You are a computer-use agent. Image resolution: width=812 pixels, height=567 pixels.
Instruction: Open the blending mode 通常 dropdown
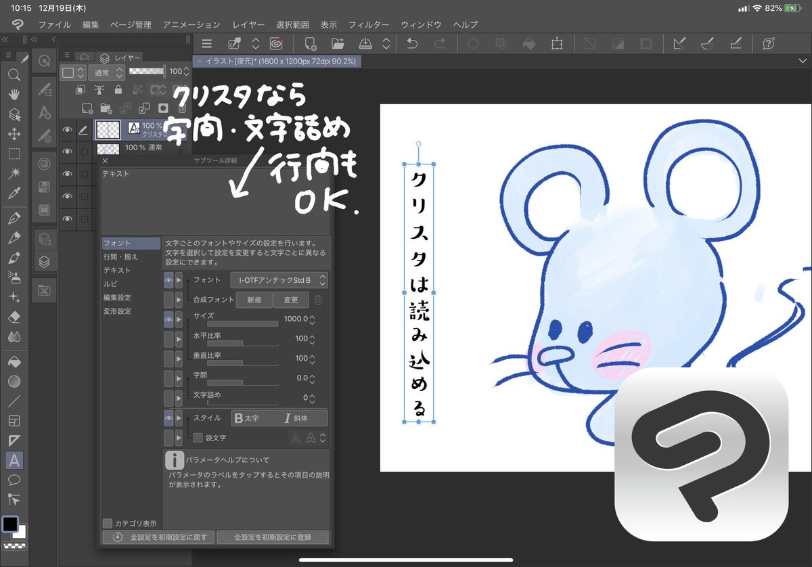pyautogui.click(x=107, y=71)
